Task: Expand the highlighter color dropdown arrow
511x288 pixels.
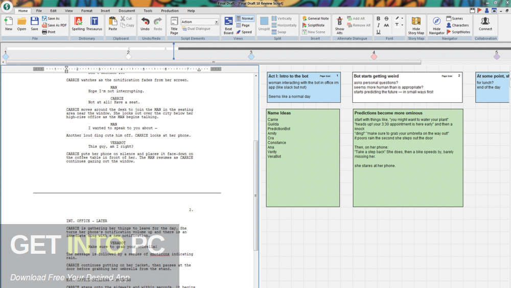Action: click(402, 18)
